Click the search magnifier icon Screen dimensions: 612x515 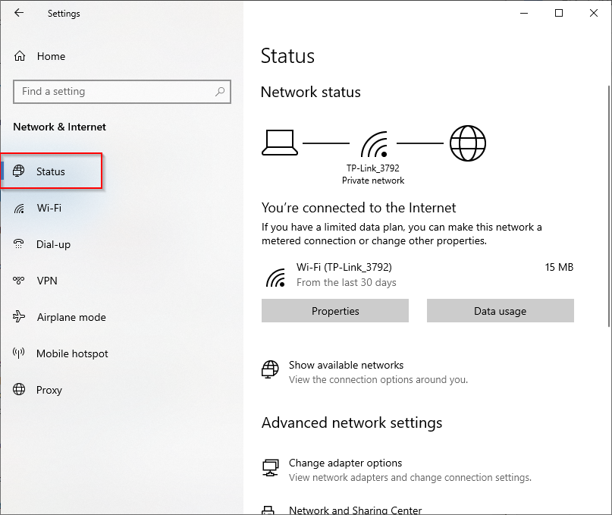pos(220,92)
